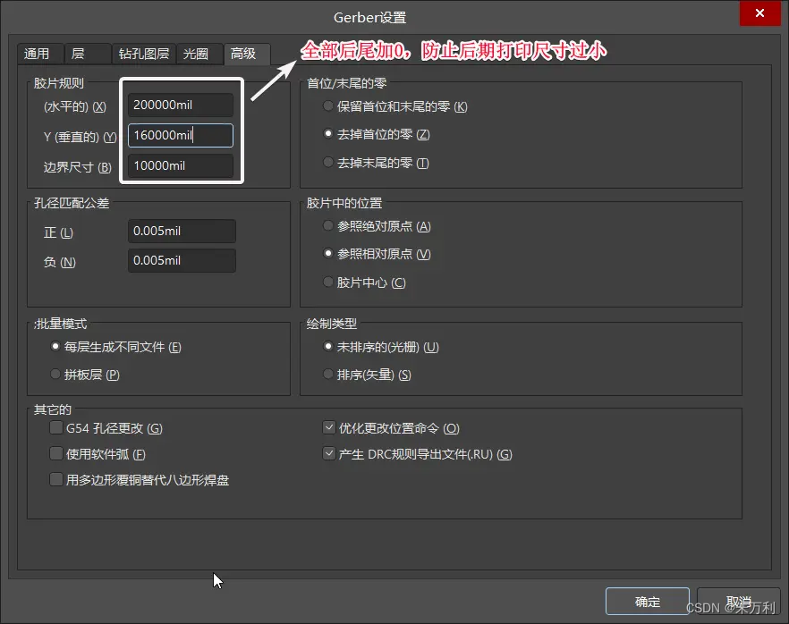Close the Gerber设置 dialog window
Image resolution: width=789 pixels, height=624 pixels.
pos(759,15)
